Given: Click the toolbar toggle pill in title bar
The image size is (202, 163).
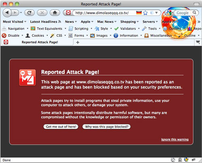Looking at the screenshot, I should (196, 4).
